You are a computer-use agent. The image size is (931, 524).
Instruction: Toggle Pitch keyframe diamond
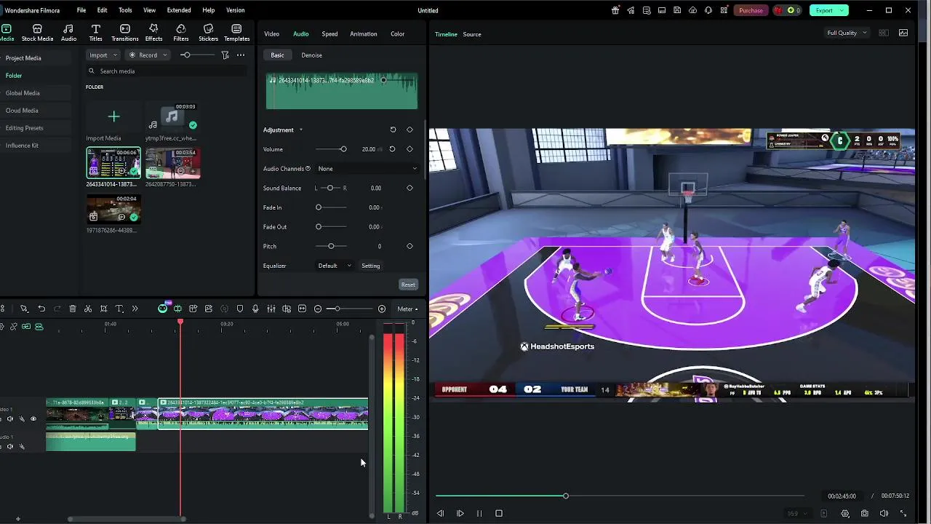coord(409,246)
